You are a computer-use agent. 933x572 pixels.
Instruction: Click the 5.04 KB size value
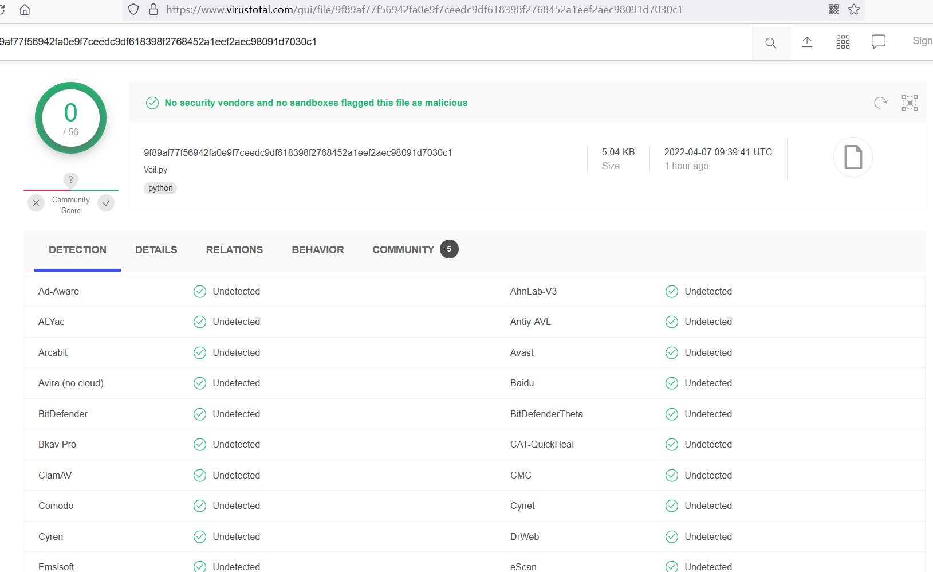618,152
